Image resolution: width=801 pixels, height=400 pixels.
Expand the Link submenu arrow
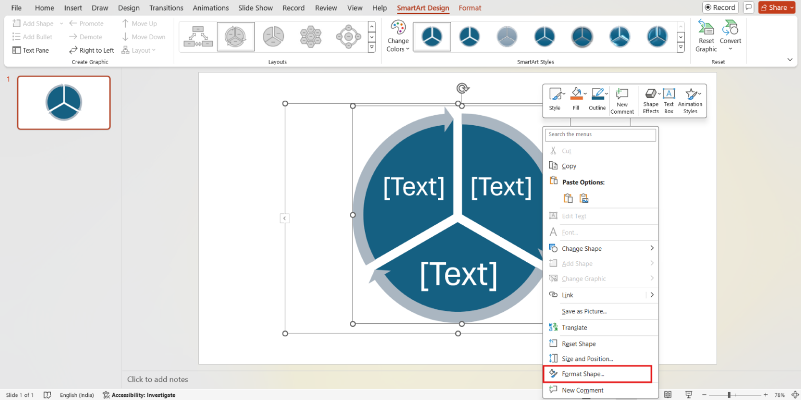(652, 295)
